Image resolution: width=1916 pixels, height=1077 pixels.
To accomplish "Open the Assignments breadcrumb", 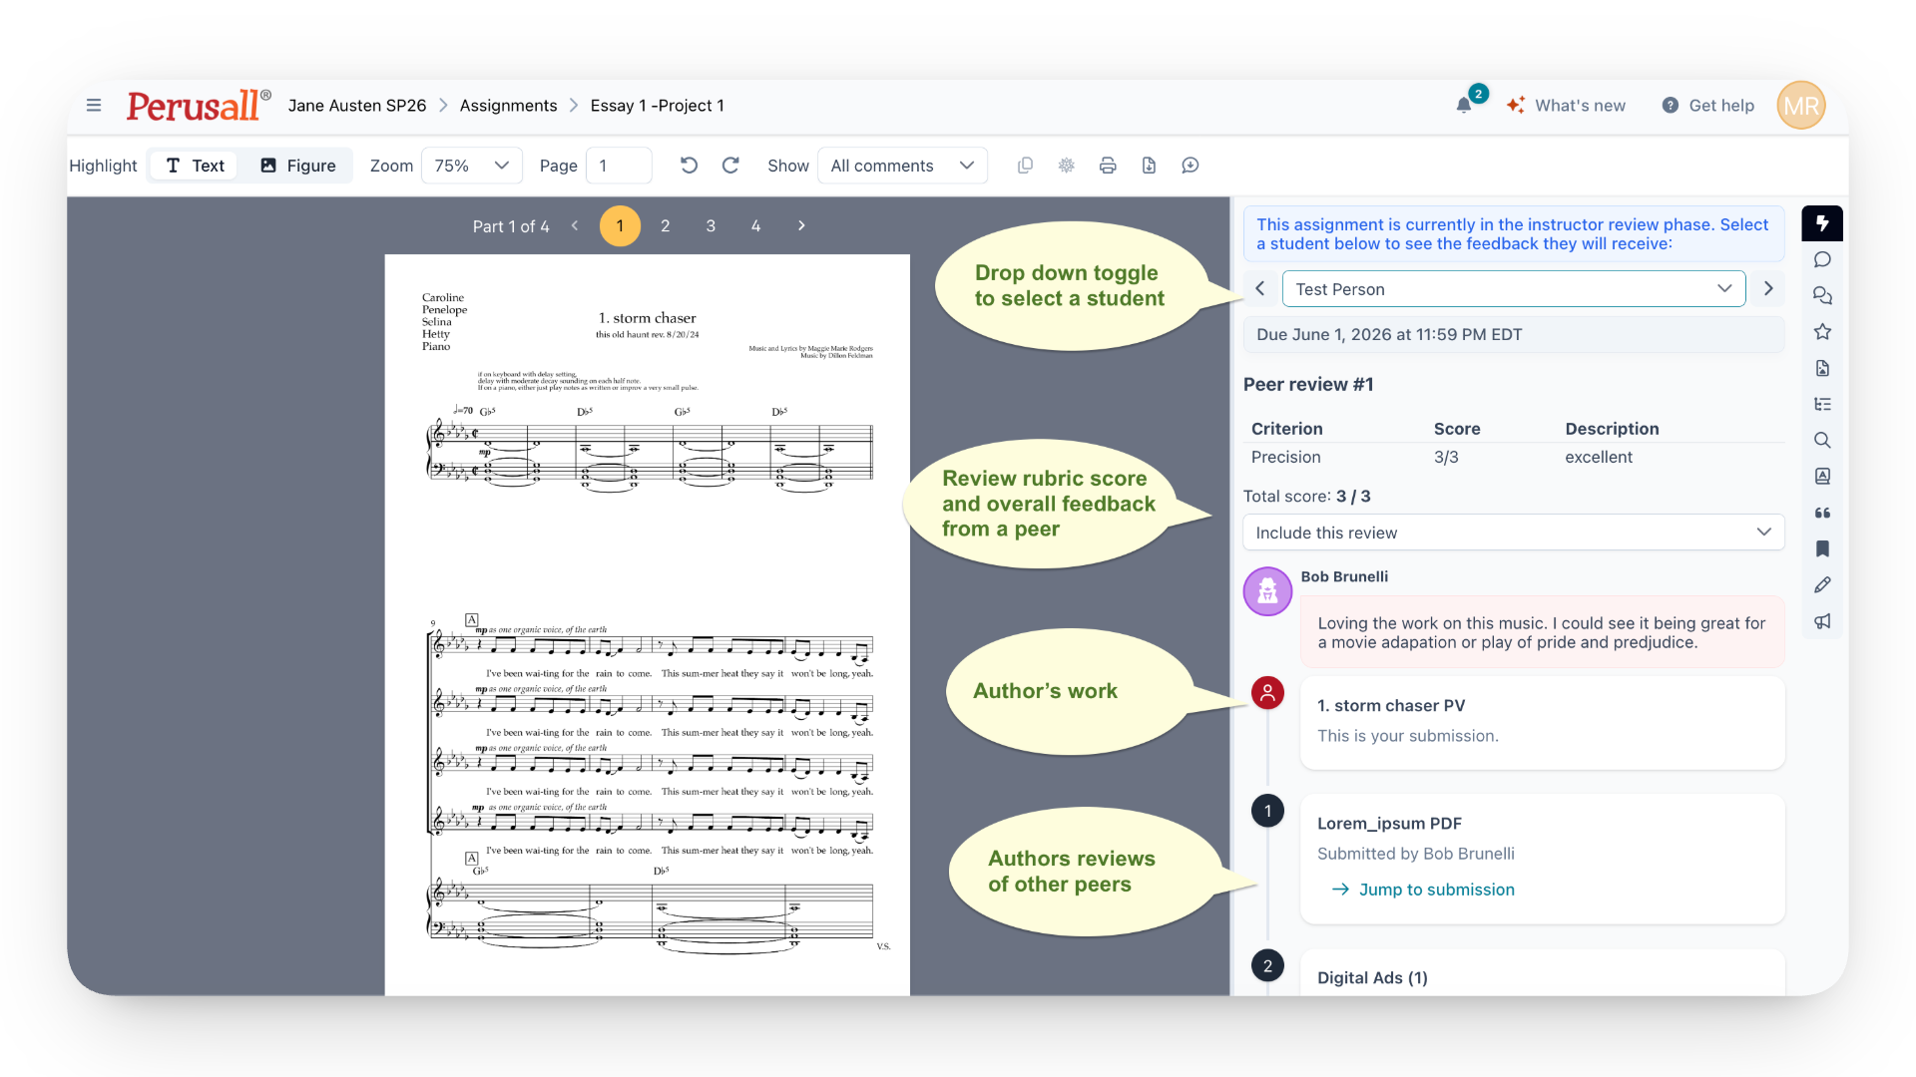I will click(x=508, y=106).
